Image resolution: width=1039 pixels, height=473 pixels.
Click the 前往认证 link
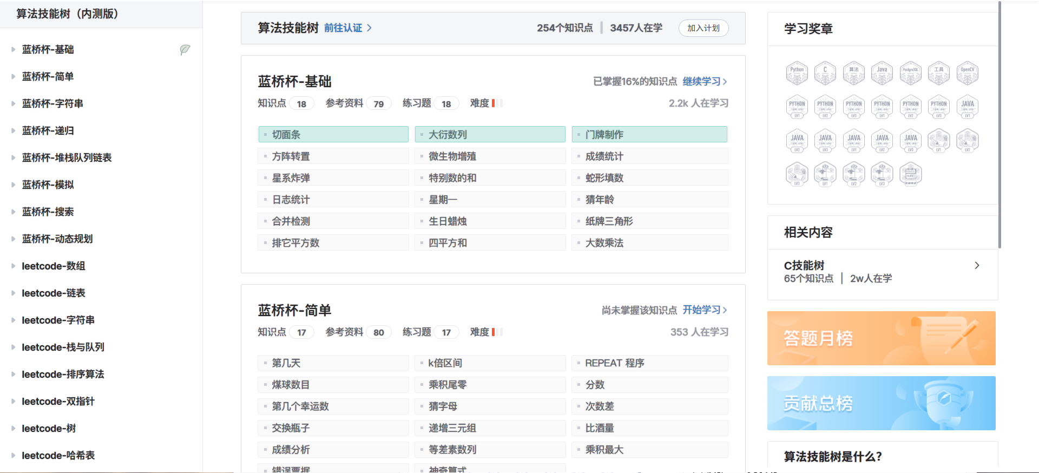tap(343, 28)
